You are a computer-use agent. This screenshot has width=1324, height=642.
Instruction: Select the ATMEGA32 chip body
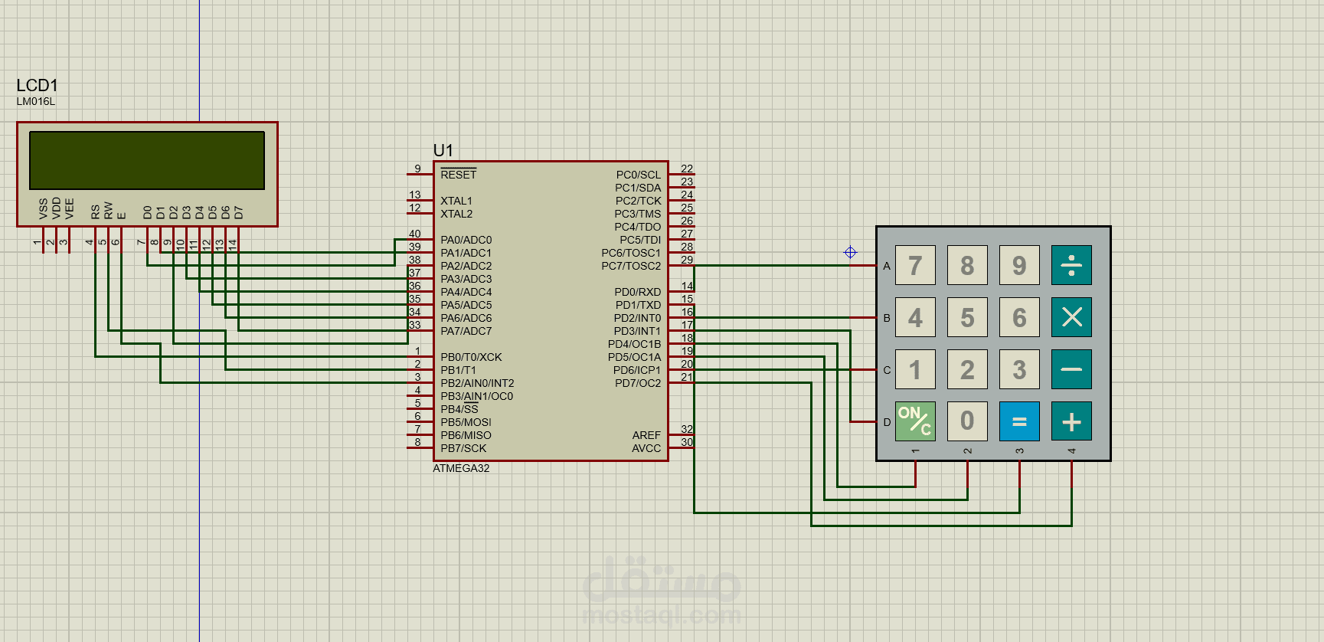[x=551, y=311]
